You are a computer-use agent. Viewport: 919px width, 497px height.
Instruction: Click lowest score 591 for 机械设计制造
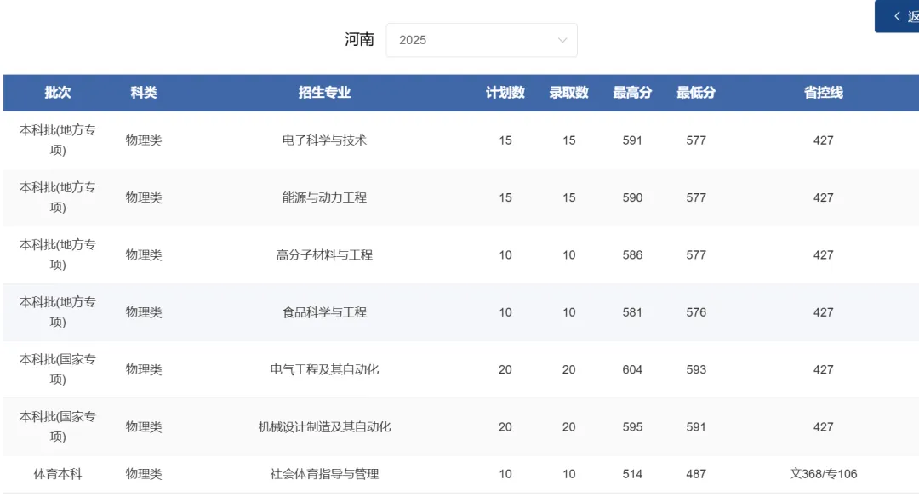tap(696, 427)
